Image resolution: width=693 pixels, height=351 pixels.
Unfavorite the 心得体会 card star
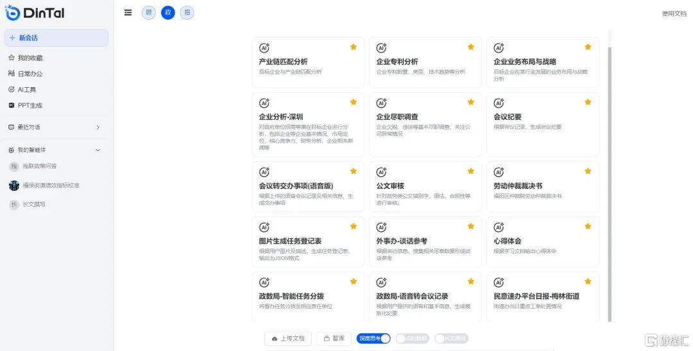point(588,226)
